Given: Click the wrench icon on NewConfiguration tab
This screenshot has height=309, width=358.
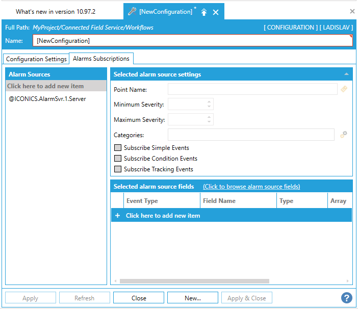Looking at the screenshot, I should point(132,11).
